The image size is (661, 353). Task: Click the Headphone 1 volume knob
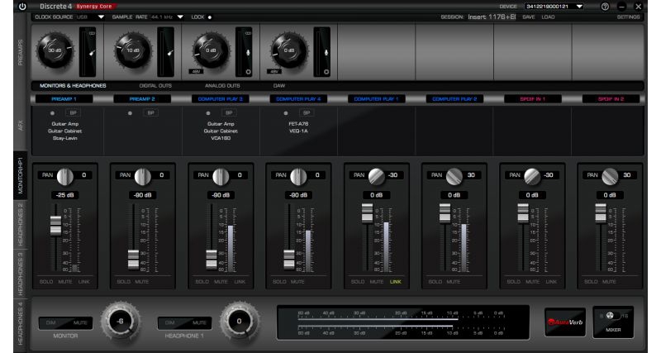pyautogui.click(x=239, y=322)
